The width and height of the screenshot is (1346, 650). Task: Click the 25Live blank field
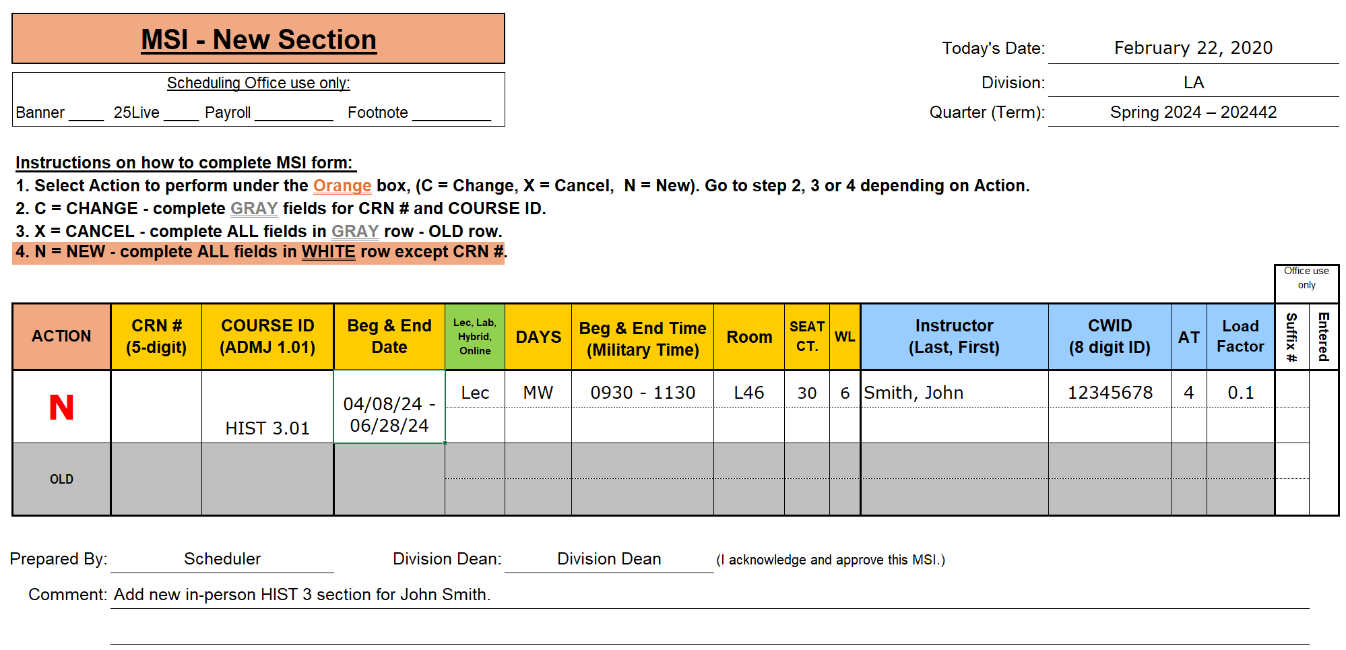181,113
